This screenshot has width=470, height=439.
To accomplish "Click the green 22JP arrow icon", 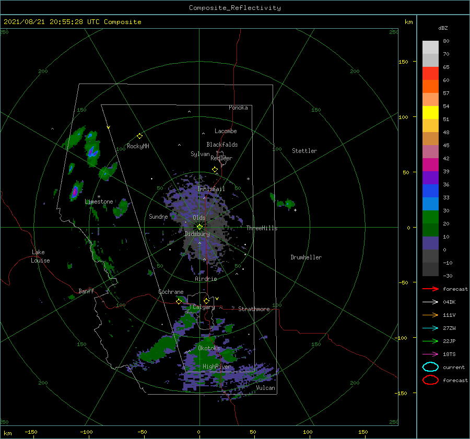I will tap(430, 341).
